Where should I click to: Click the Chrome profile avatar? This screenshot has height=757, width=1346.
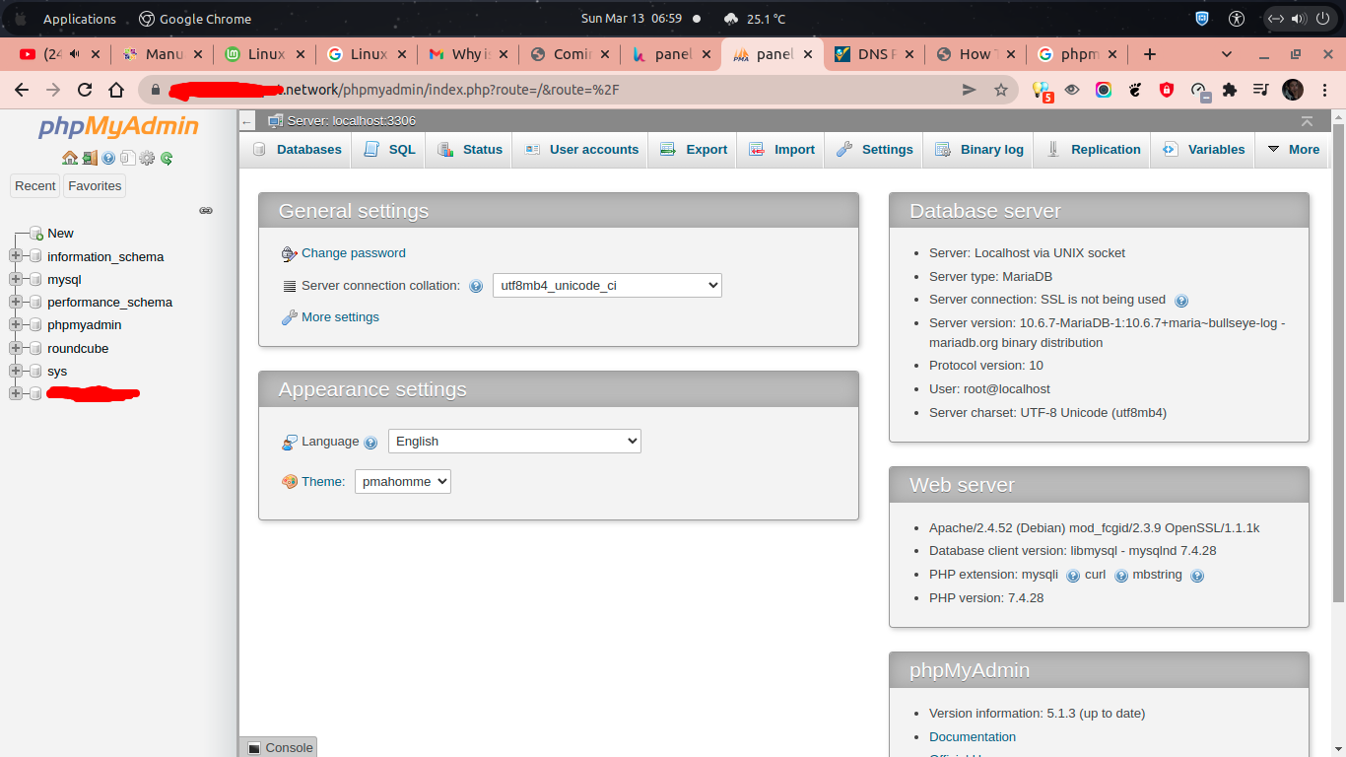(x=1293, y=90)
